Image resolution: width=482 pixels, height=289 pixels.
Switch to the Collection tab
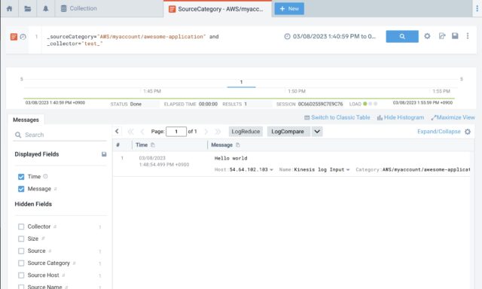[x=78, y=8]
